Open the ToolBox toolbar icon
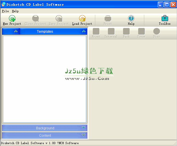The height and width of the screenshot is (146, 177). pos(165,18)
